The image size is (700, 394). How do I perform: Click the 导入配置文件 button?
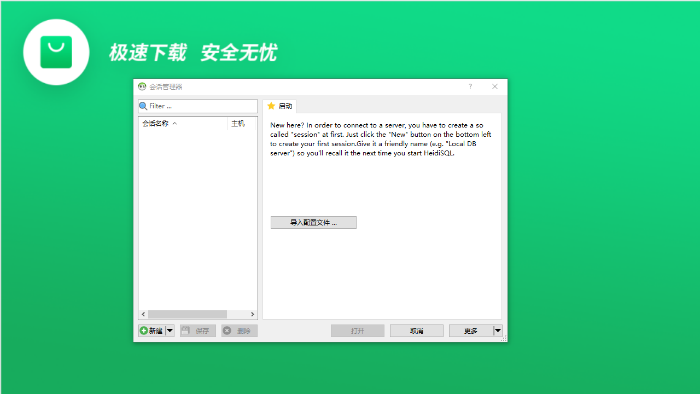pos(313,222)
